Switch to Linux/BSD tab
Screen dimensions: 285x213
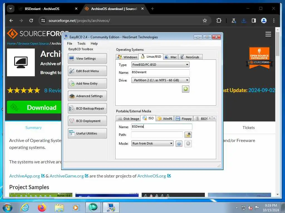(151, 57)
